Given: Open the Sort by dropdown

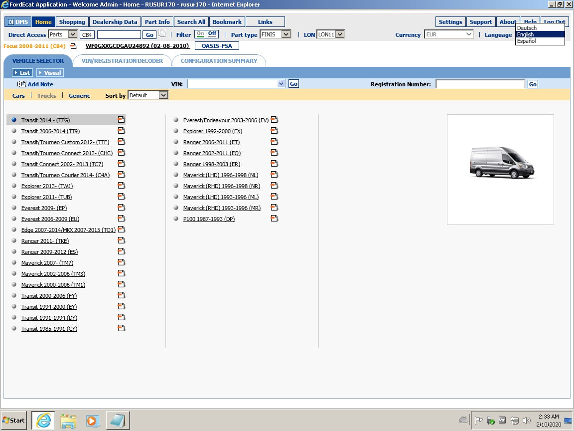Looking at the screenshot, I should pyautogui.click(x=163, y=95).
